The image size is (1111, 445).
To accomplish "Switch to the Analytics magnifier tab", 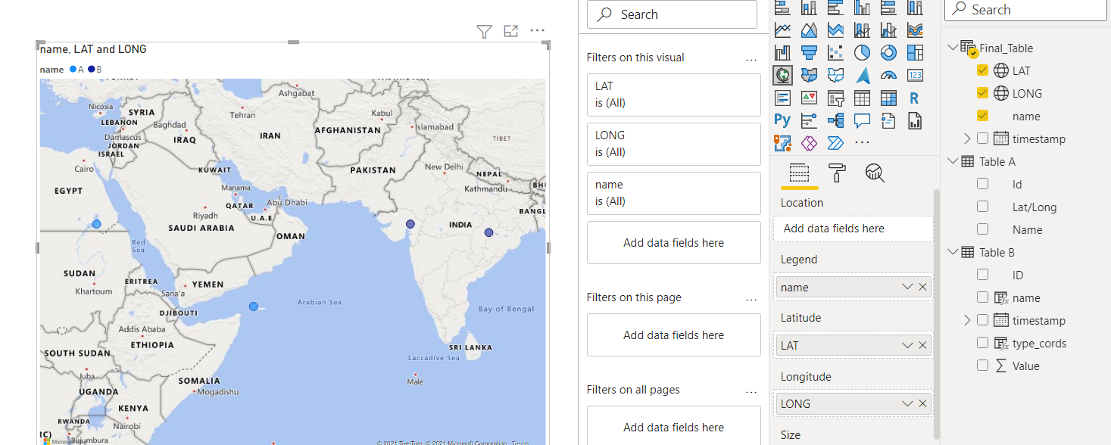I will click(875, 173).
